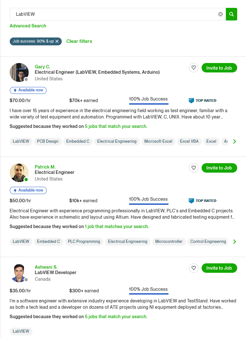Click the LabVIEW search input field
The image size is (246, 338).
(x=113, y=14)
